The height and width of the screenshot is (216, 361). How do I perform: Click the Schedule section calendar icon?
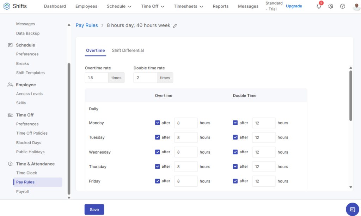pyautogui.click(x=10, y=45)
